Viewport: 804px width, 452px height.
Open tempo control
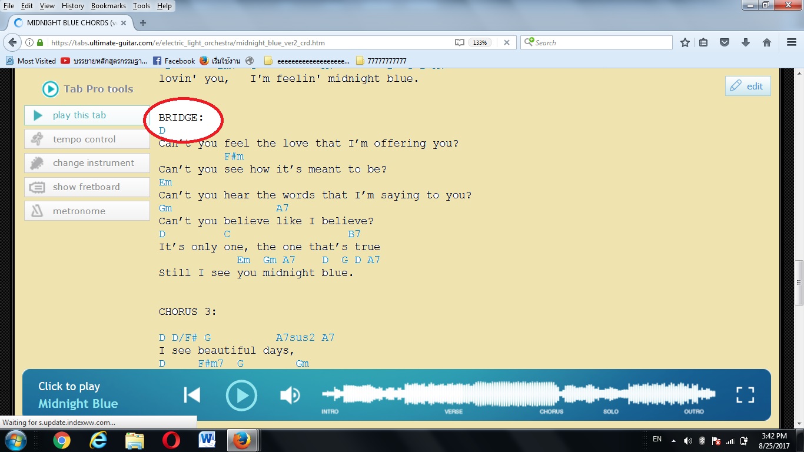pyautogui.click(x=87, y=139)
